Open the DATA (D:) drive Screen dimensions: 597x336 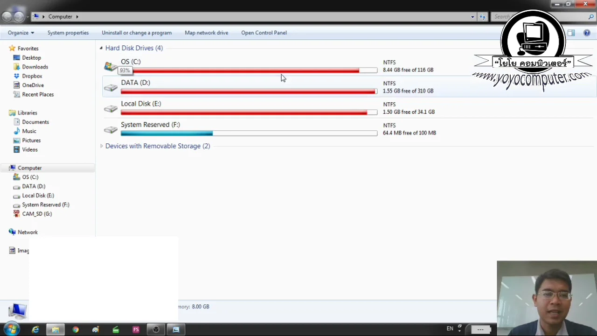(135, 83)
